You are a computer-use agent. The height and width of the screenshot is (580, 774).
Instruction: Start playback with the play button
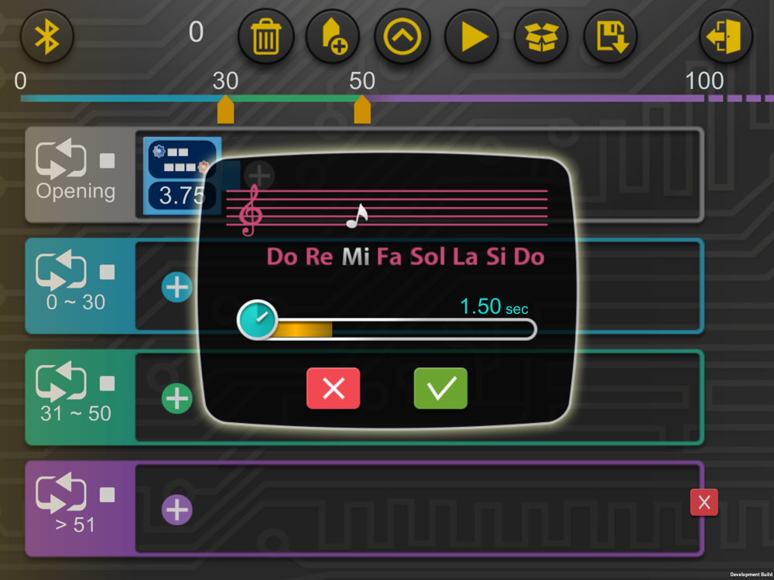click(471, 37)
